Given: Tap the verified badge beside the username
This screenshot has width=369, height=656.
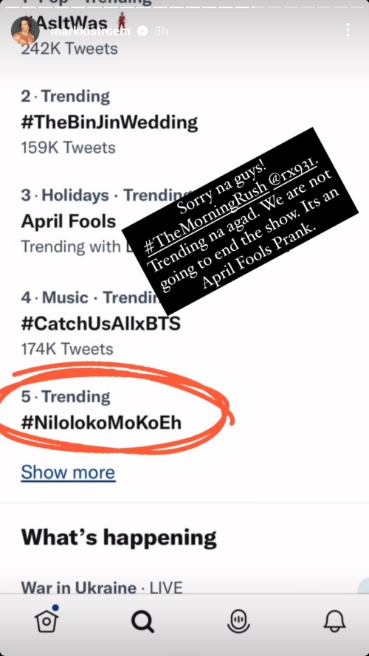Looking at the screenshot, I should pyautogui.click(x=142, y=32).
